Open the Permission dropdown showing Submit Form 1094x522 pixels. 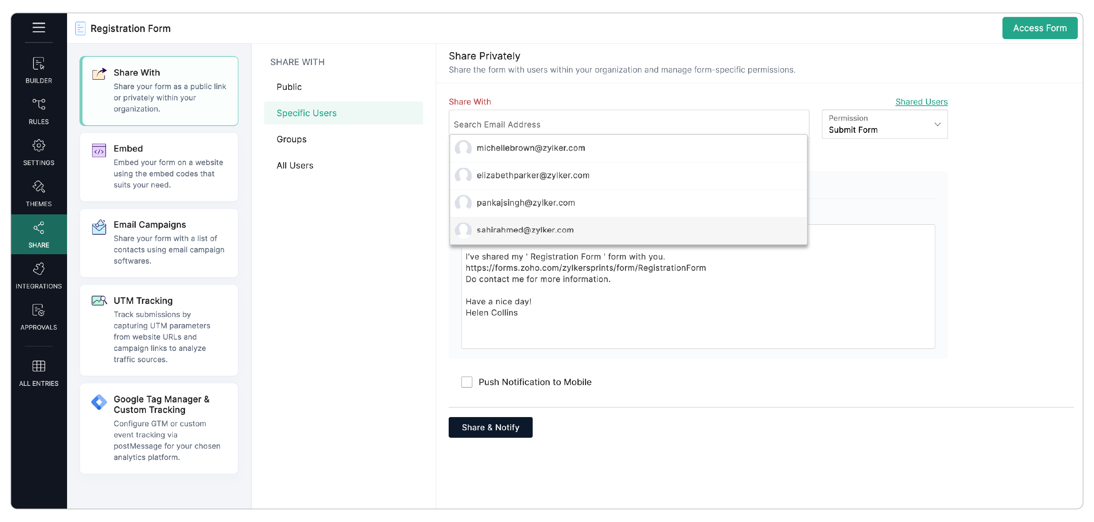(x=884, y=124)
